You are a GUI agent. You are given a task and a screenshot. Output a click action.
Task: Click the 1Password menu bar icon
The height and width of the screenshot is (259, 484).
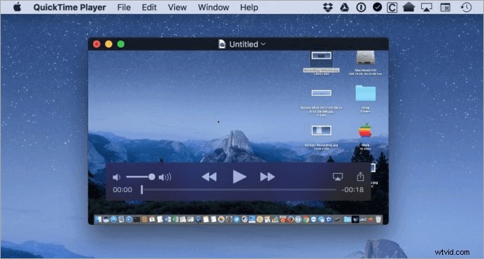(361, 7)
